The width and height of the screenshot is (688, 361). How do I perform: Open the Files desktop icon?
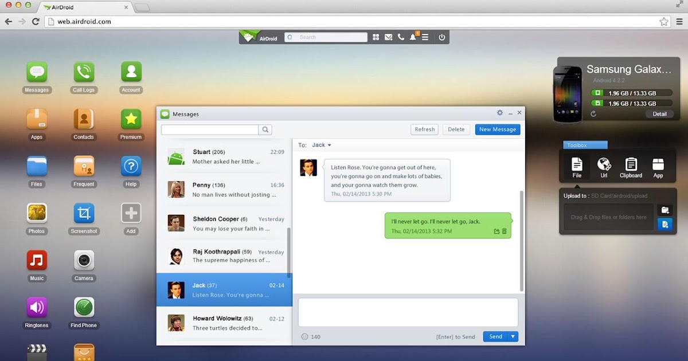[37, 166]
